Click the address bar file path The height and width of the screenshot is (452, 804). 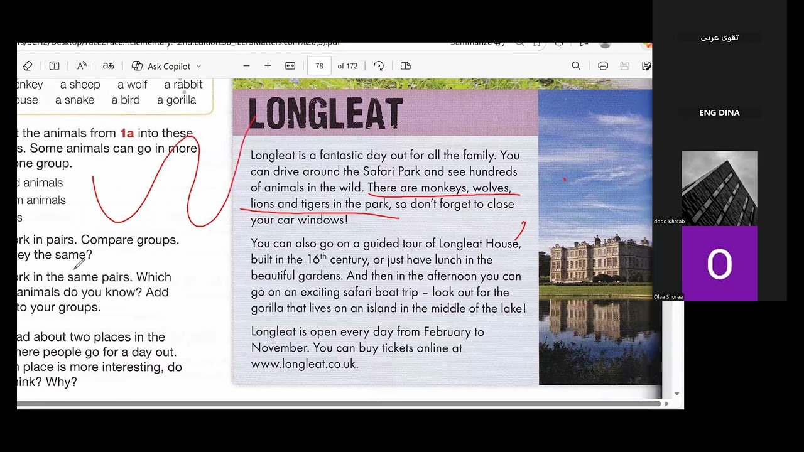click(x=179, y=43)
